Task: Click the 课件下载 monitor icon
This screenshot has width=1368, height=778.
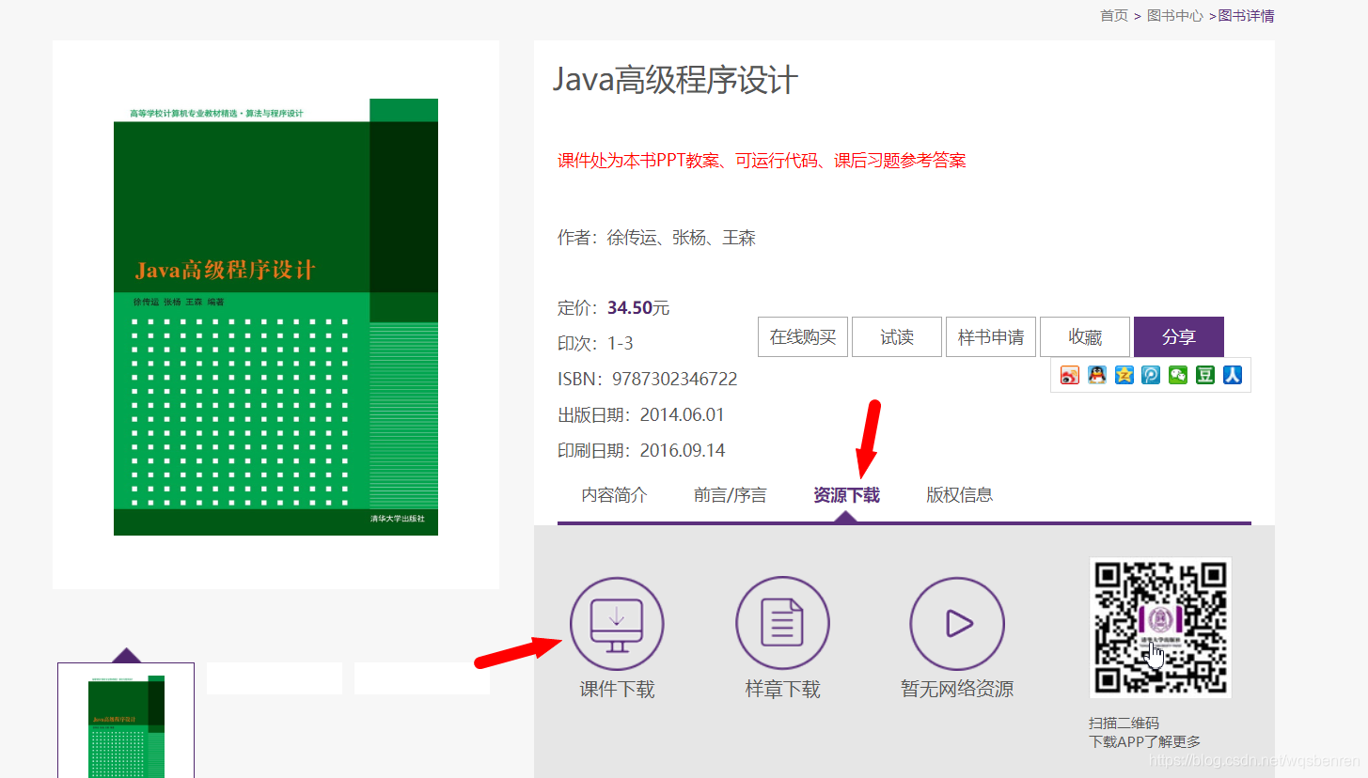Action: [617, 624]
